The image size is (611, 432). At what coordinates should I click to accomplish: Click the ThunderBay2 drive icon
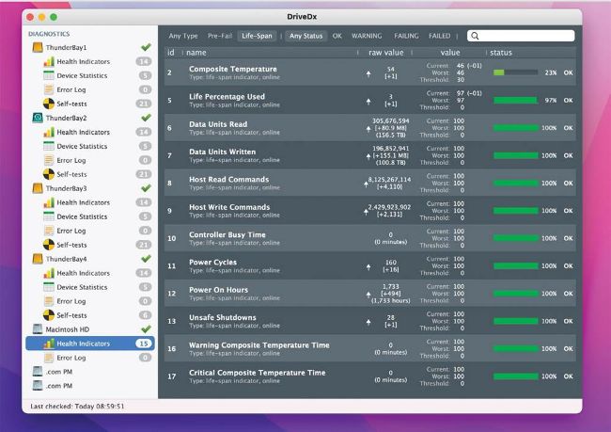(37, 118)
